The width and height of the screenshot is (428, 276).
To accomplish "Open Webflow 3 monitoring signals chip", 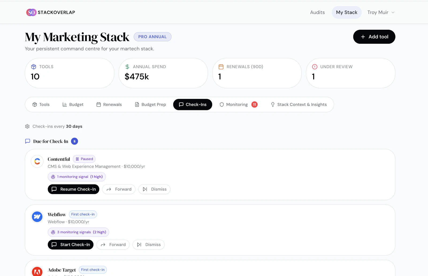I will pos(78,232).
